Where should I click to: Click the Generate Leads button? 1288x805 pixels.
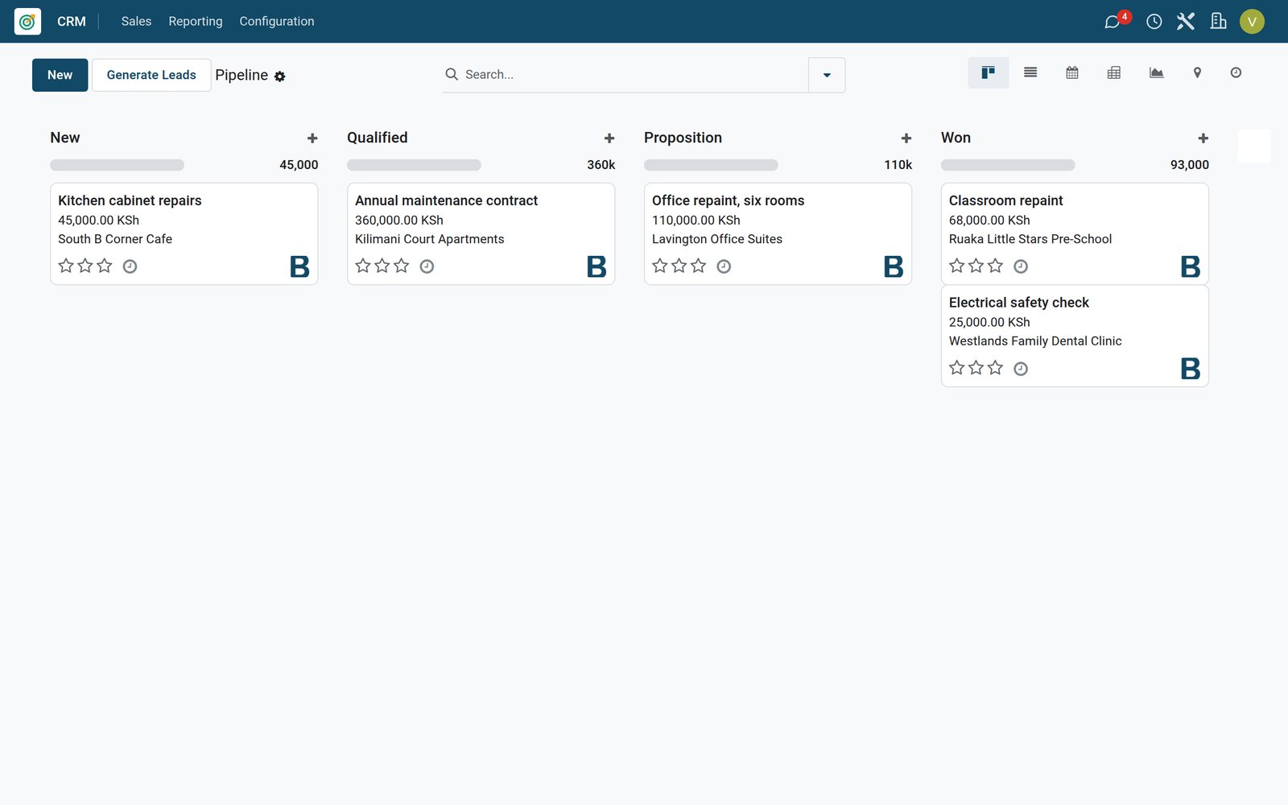point(151,75)
